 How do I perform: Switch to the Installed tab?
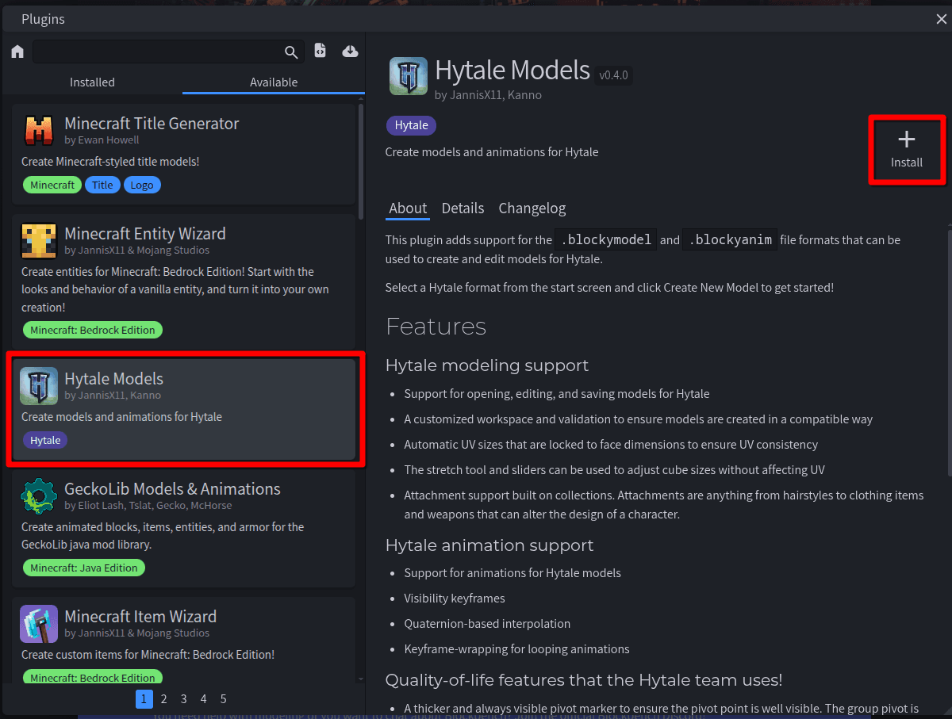pos(92,82)
